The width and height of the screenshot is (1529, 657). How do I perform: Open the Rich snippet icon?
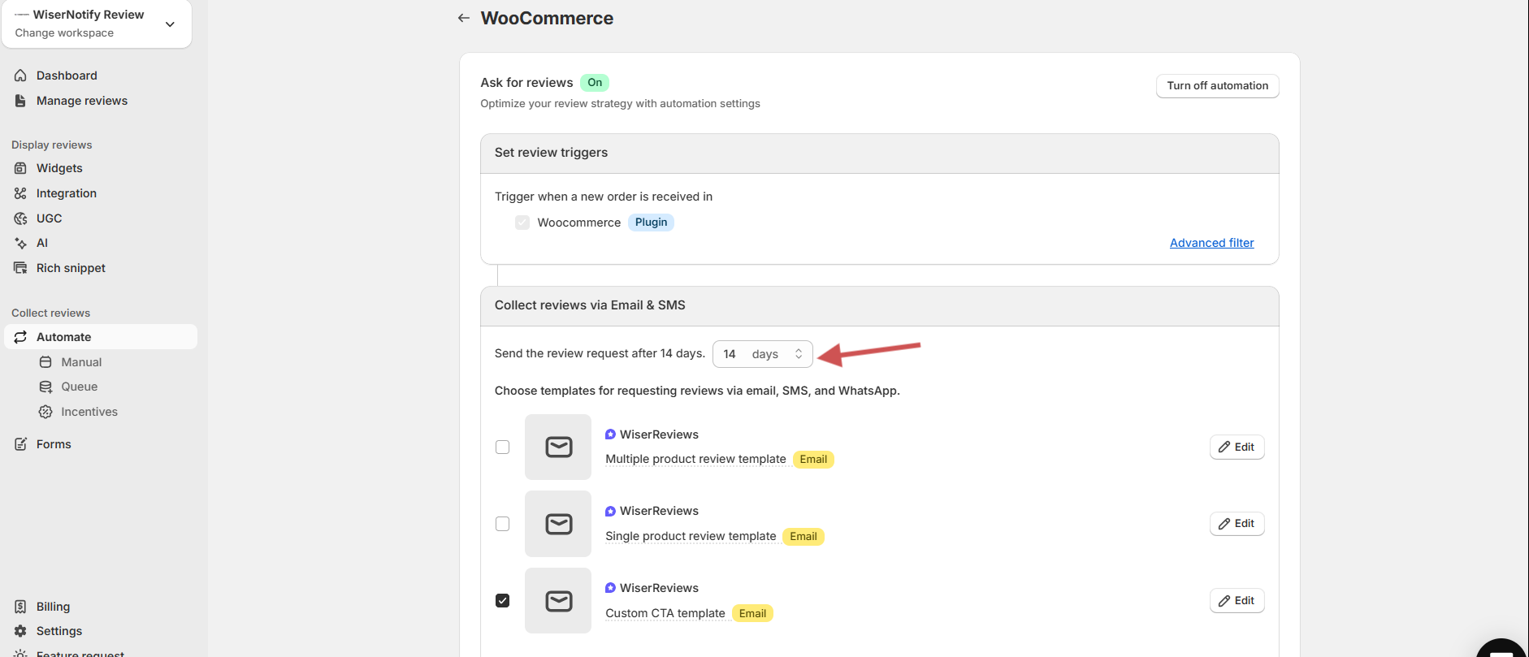coord(21,268)
